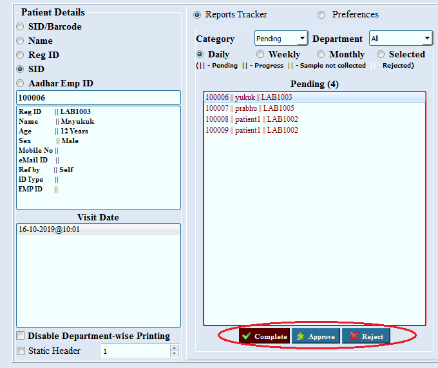Select the SID/Barcode radio button
Image resolution: width=438 pixels, height=368 pixels.
click(x=20, y=26)
